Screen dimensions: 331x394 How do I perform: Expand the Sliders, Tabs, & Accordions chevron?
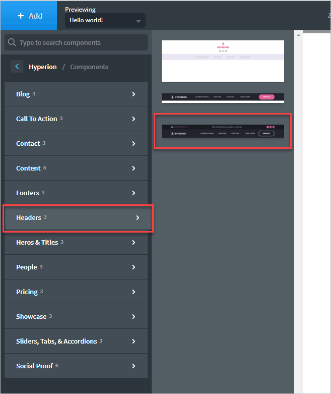134,341
